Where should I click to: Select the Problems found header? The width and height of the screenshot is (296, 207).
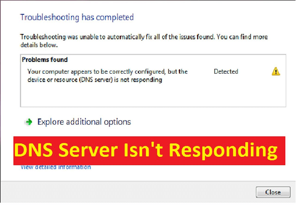(45, 60)
